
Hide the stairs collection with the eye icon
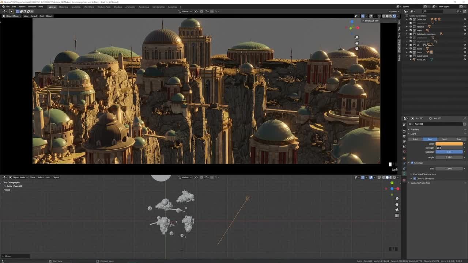[x=465, y=49]
